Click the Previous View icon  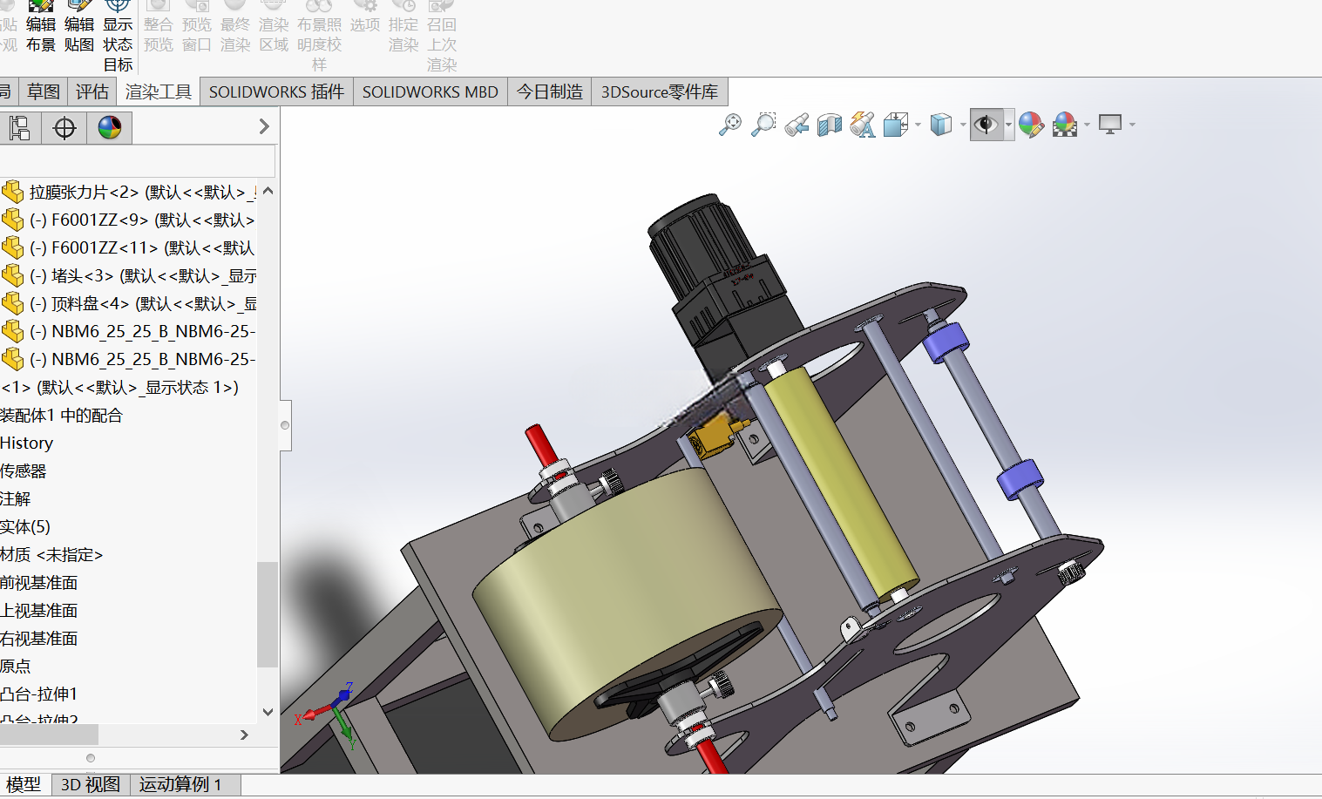(797, 125)
